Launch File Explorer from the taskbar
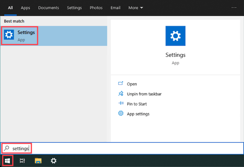The height and width of the screenshot is (167, 244). [38, 161]
